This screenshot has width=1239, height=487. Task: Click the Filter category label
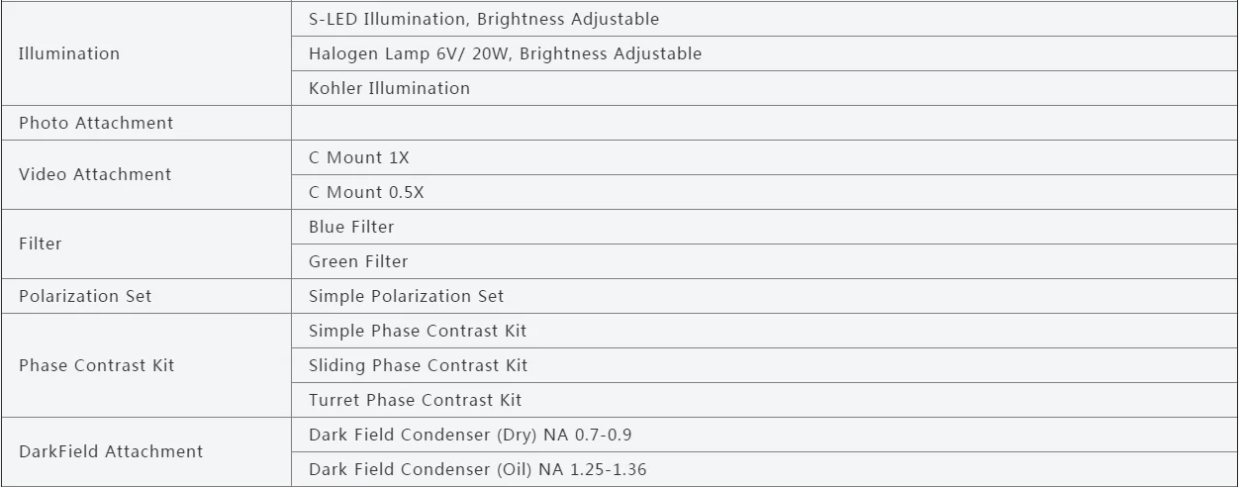41,243
